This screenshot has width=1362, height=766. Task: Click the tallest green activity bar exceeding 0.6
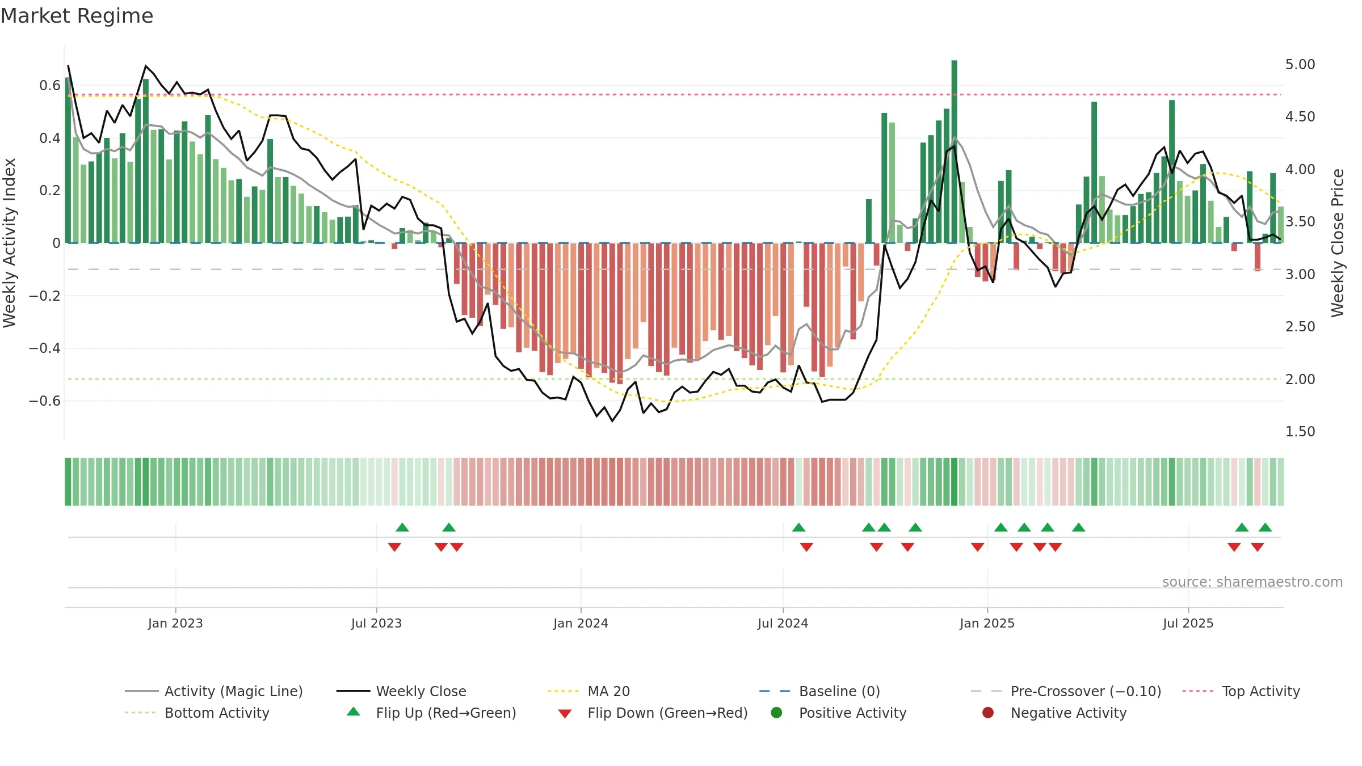pyautogui.click(x=955, y=151)
